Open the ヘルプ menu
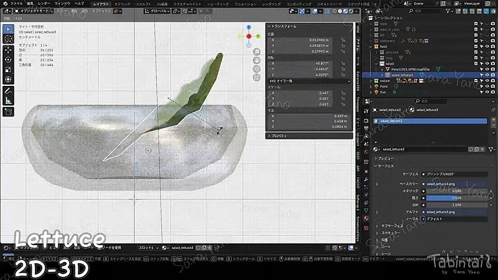 coord(79,4)
